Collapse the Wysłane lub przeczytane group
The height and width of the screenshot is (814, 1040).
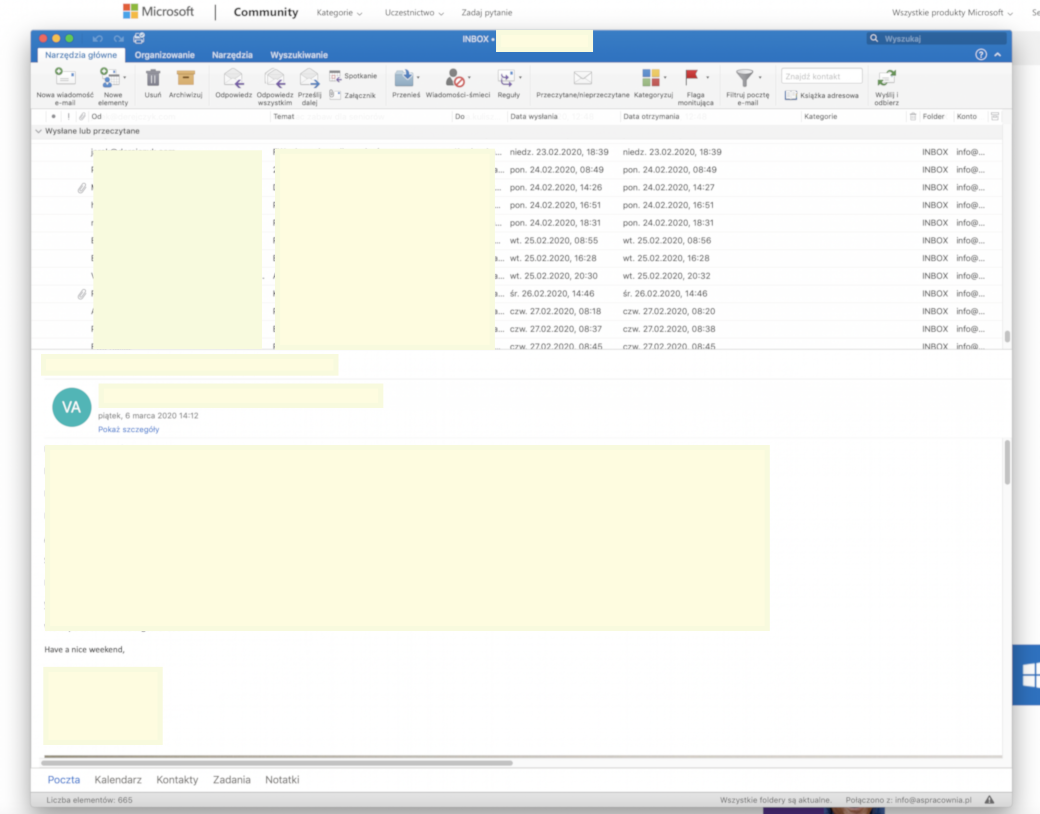pos(39,131)
